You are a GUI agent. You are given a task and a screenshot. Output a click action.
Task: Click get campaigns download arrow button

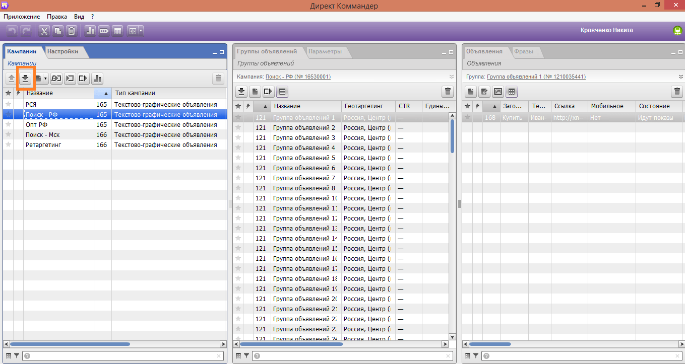(x=25, y=78)
